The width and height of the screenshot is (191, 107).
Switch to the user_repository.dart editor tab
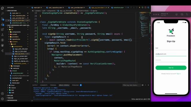pyautogui.click(x=55, y=7)
